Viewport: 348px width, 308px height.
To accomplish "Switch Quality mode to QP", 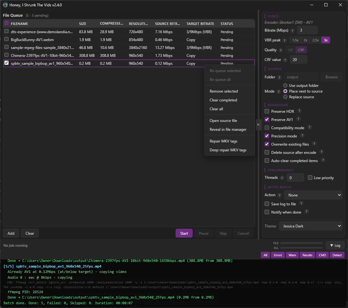I will 291,50.
